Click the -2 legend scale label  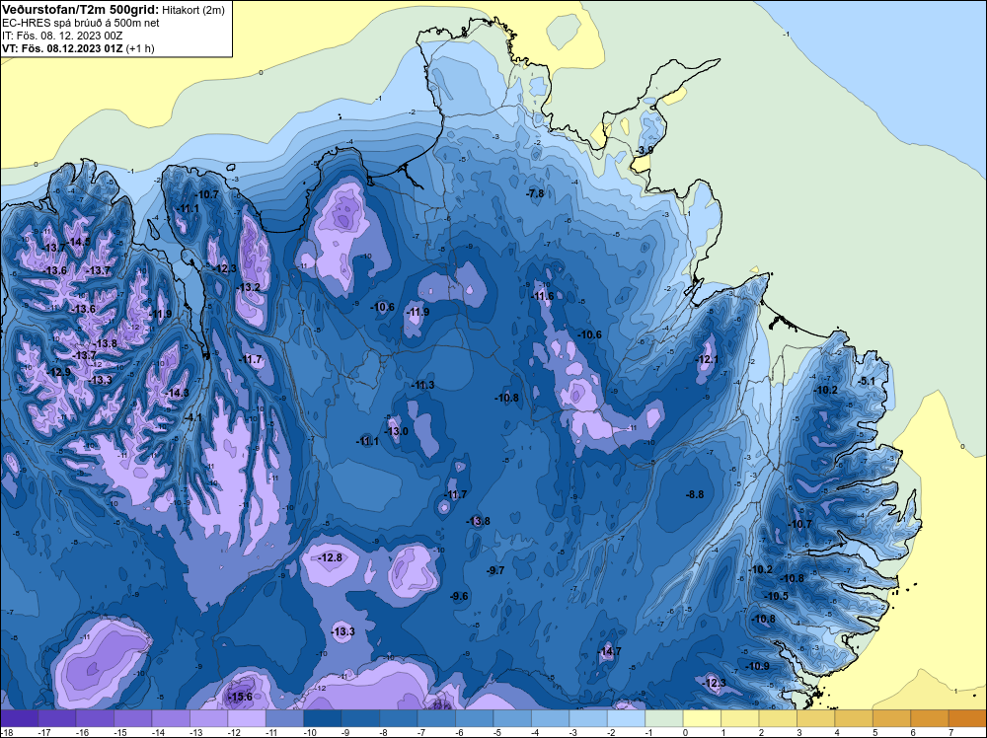613,732
